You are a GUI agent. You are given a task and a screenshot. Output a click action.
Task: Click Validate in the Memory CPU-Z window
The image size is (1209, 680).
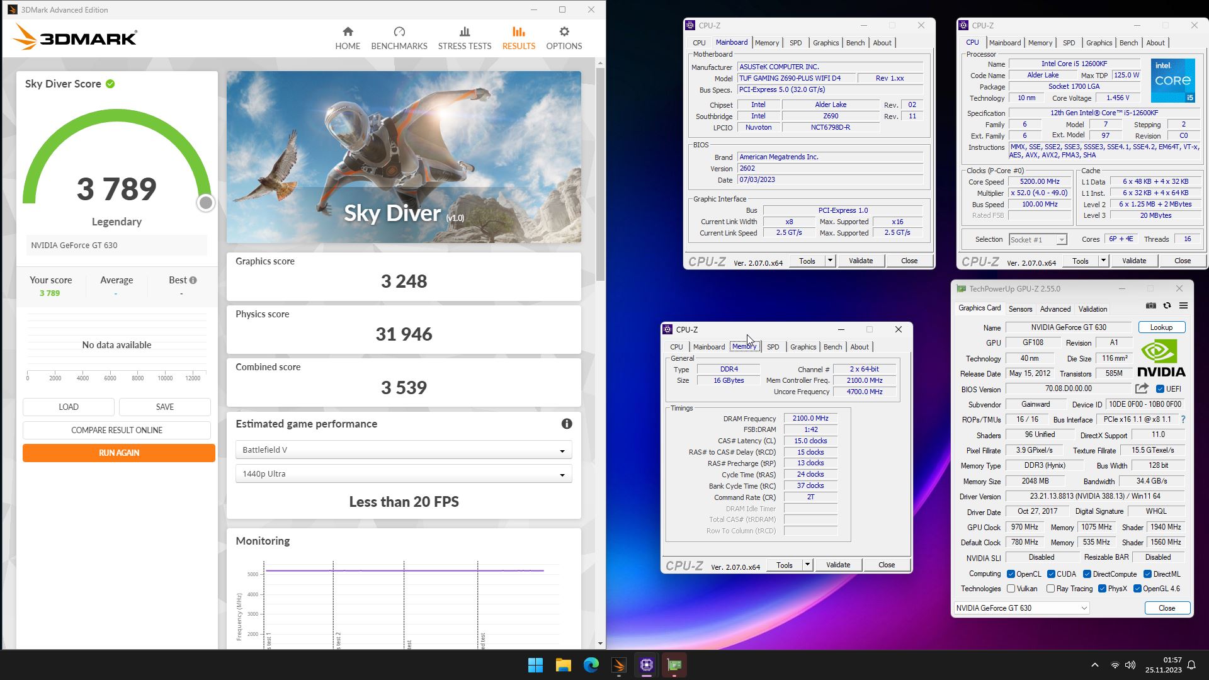pyautogui.click(x=837, y=565)
